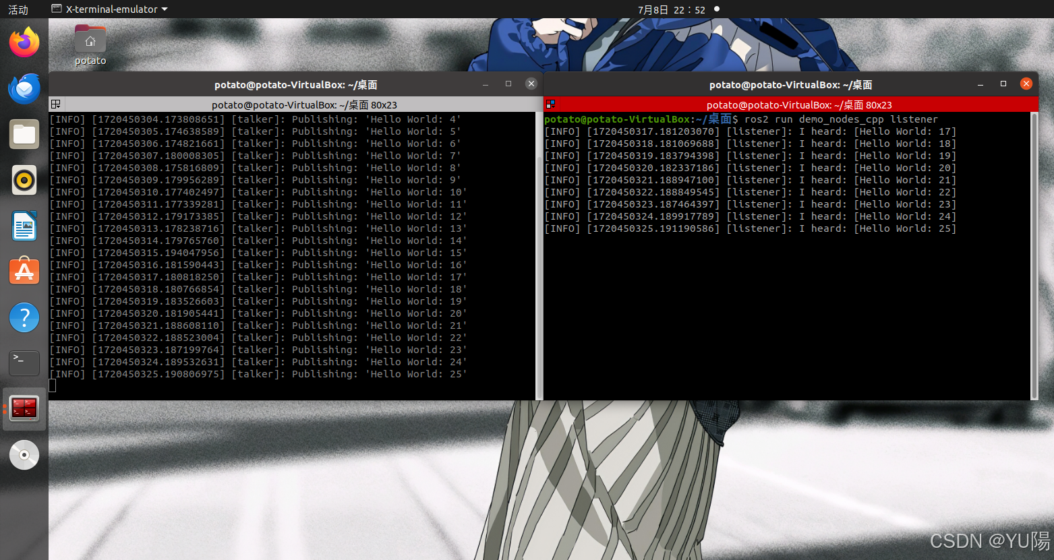Viewport: 1054px width, 560px height.
Task: Click talker line 'Hello World: 25'
Action: (x=258, y=374)
